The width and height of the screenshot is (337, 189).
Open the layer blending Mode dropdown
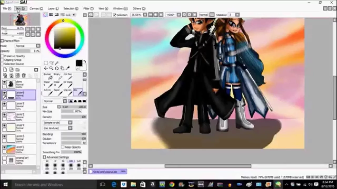(38, 46)
